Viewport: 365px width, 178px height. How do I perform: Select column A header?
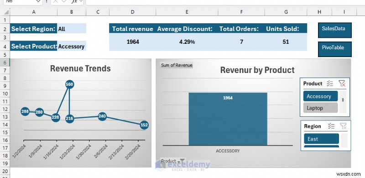coord(34,12)
